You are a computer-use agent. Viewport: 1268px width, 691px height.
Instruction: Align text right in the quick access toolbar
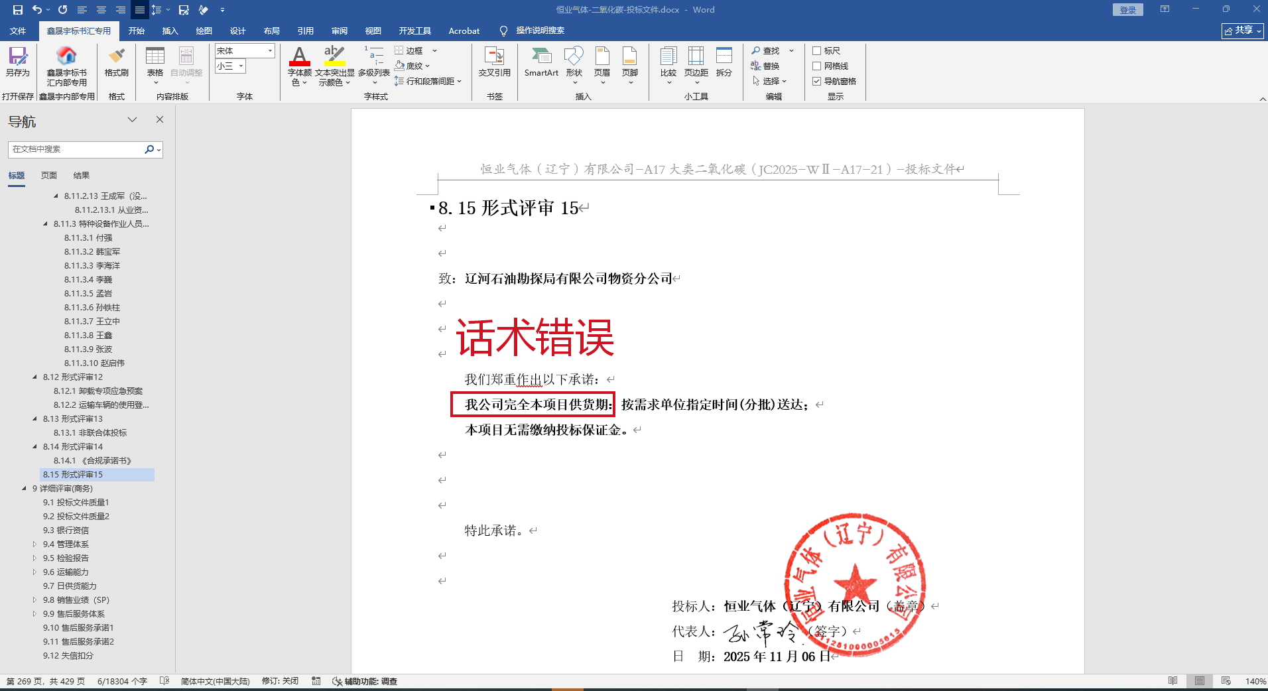click(121, 10)
